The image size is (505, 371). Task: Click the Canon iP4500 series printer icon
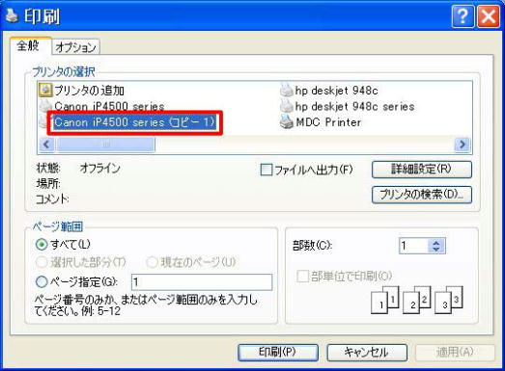(x=45, y=105)
